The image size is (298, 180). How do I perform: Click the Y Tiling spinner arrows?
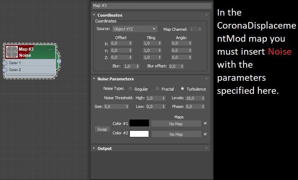point(159,50)
